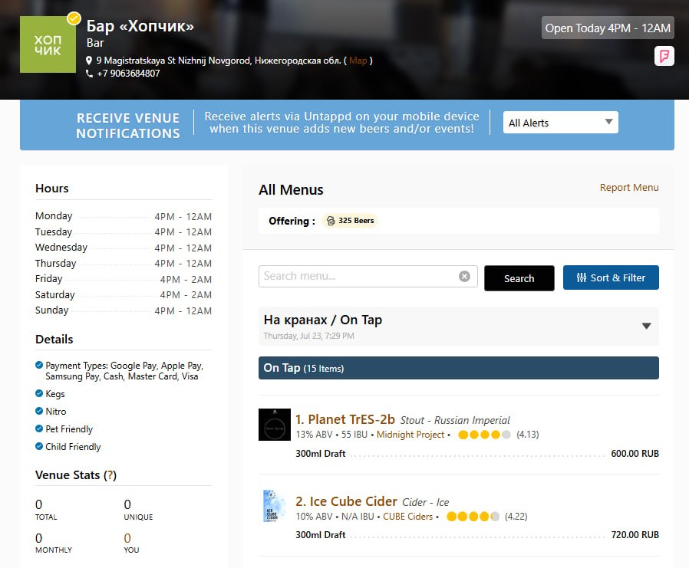Click the Venue Stats help question mark
Viewport: 689px width, 568px height.
pos(110,475)
